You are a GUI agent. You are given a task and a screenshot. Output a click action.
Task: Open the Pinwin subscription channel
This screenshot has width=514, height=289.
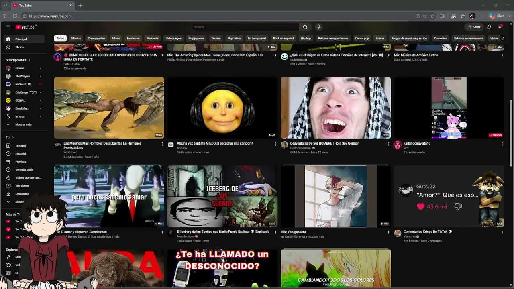[24, 68]
